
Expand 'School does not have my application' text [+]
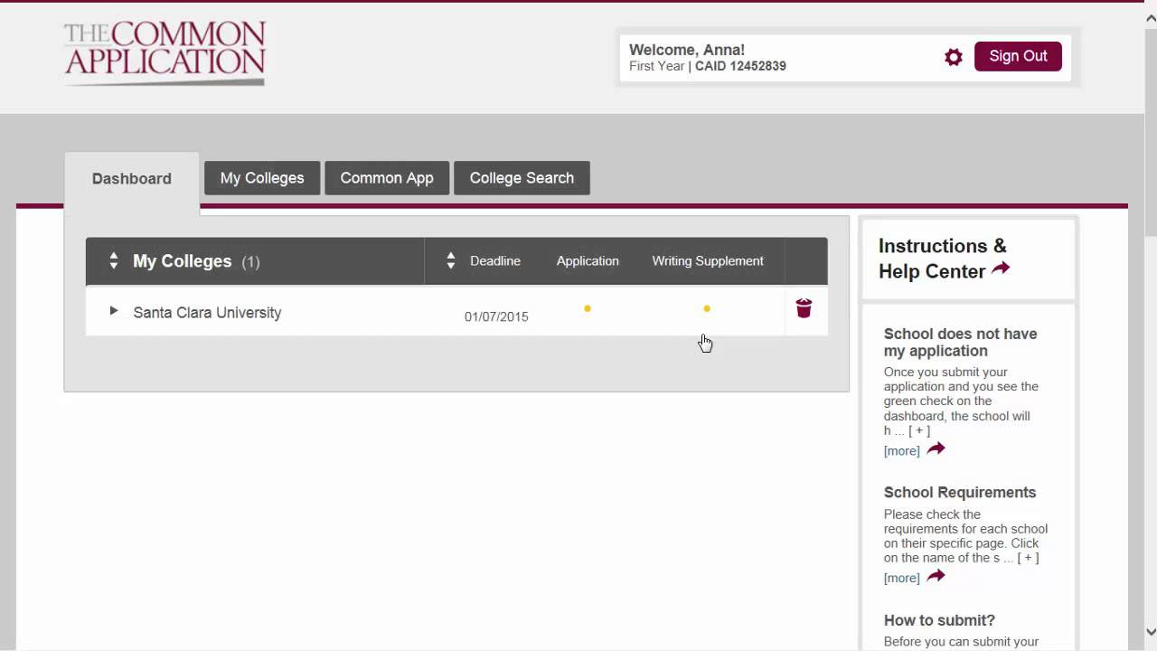click(919, 431)
